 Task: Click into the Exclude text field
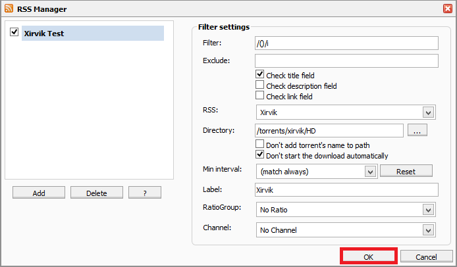click(x=346, y=61)
